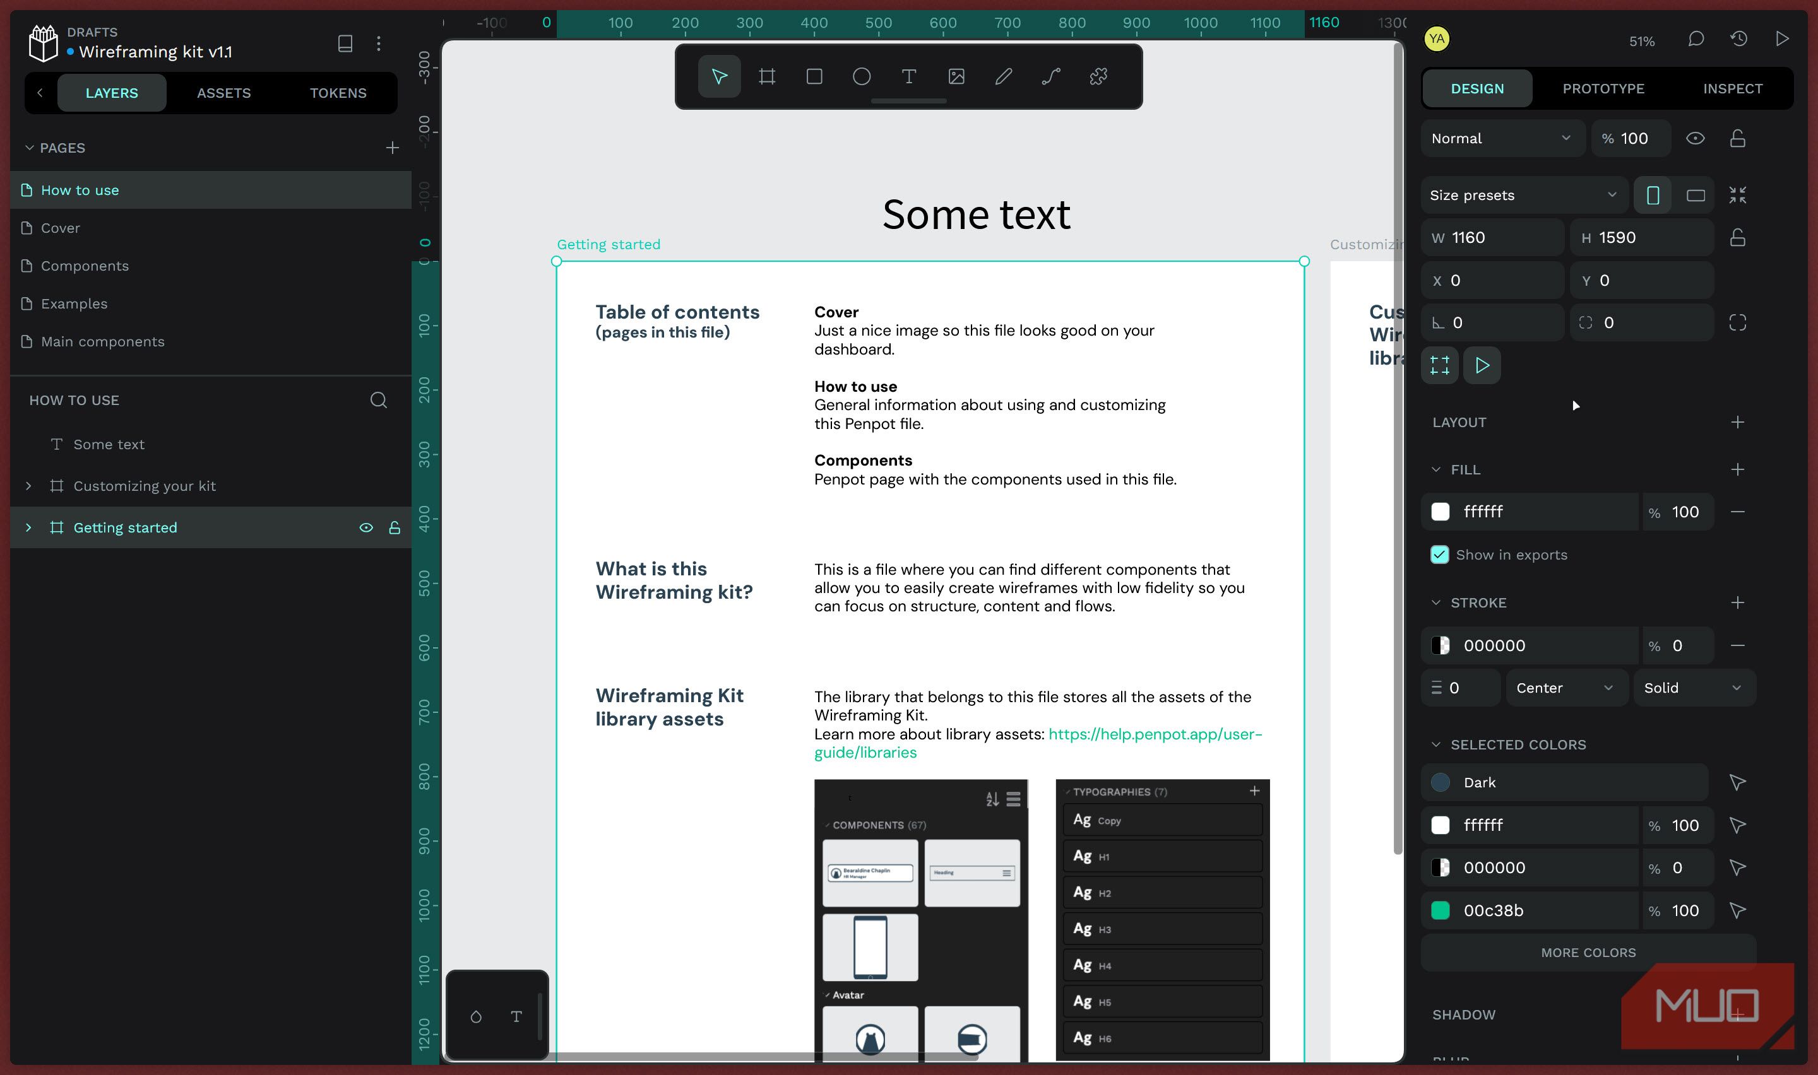Lock width and height proportions
Screen dimensions: 1818x1075
coord(1738,238)
